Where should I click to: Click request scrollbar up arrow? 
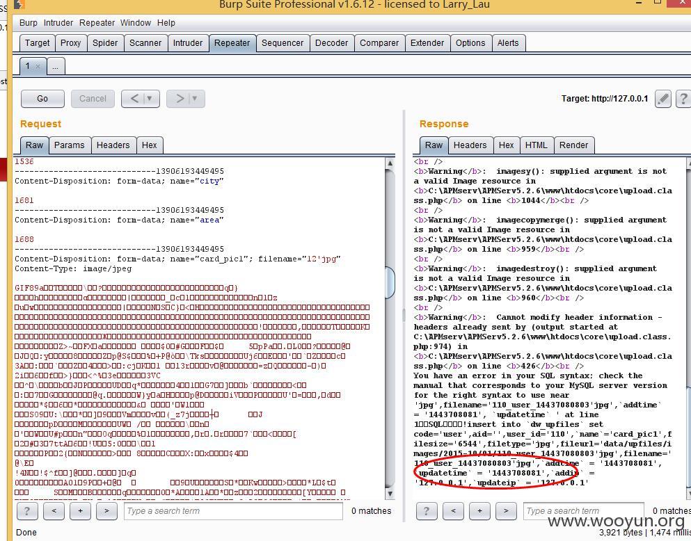pos(390,163)
